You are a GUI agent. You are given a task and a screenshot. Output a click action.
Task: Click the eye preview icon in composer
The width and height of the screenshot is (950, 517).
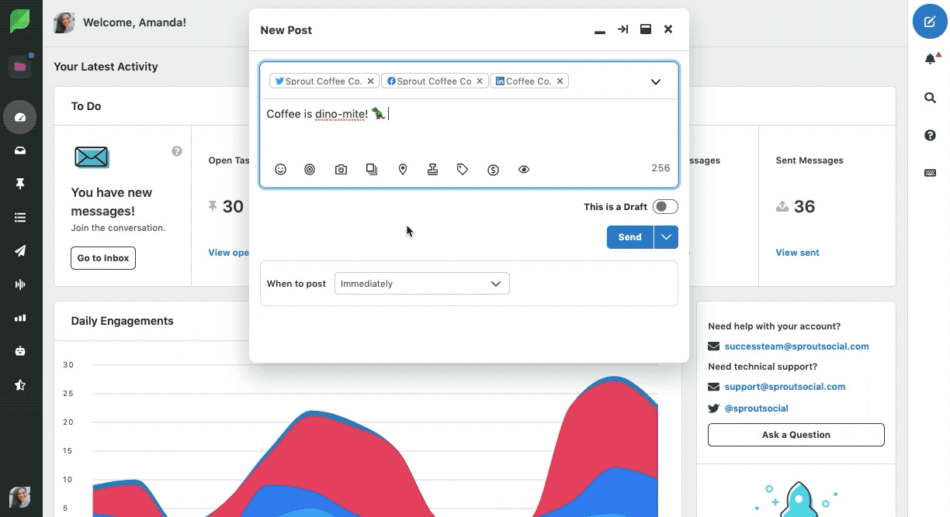(x=524, y=169)
